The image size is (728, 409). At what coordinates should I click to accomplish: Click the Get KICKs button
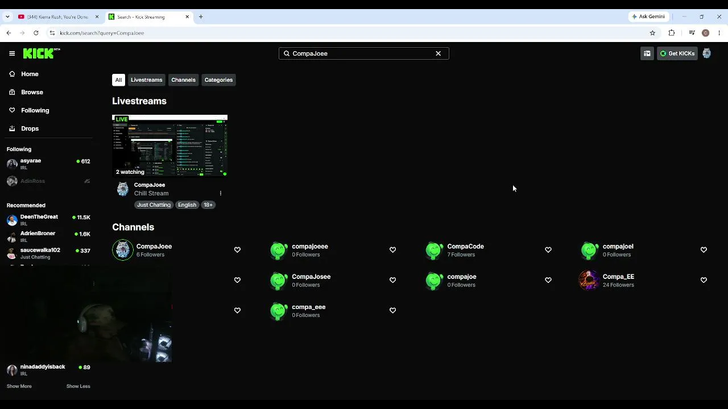pos(677,53)
